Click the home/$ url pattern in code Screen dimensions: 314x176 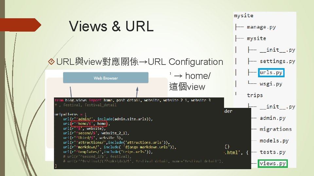(89, 124)
